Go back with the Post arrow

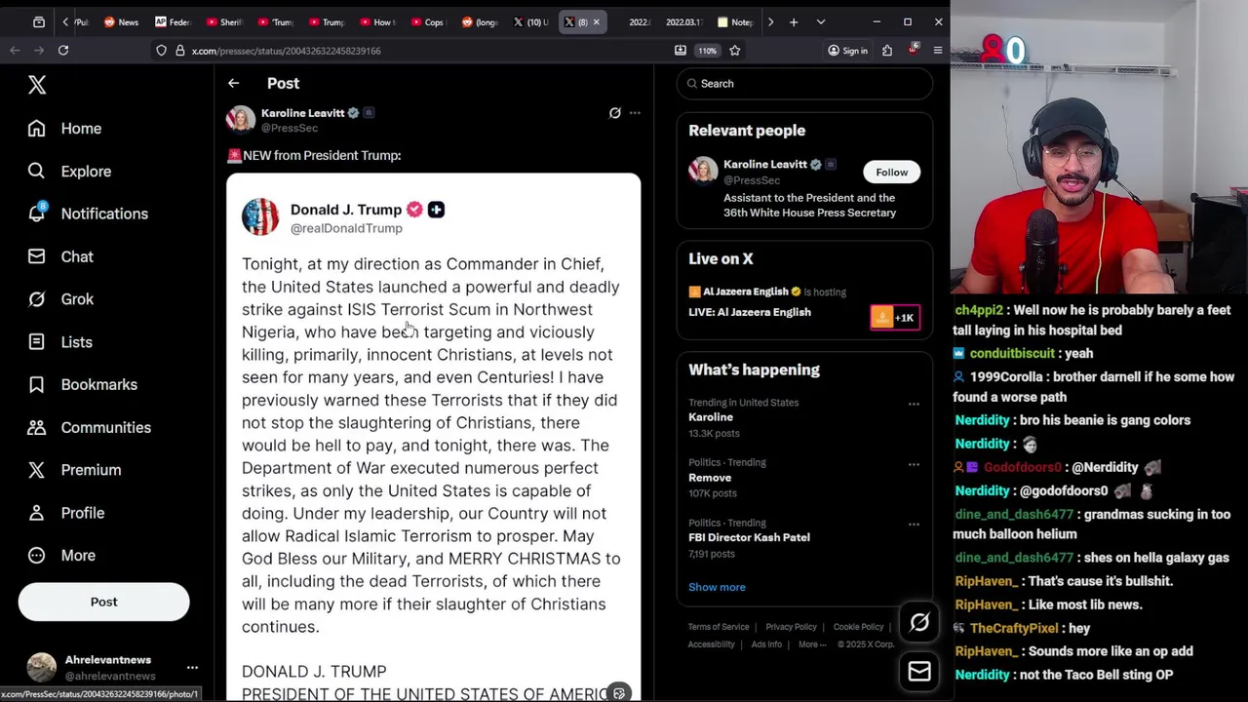point(233,84)
